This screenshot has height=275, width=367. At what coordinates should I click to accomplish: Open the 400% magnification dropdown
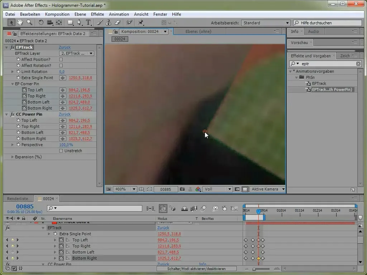[125, 189]
